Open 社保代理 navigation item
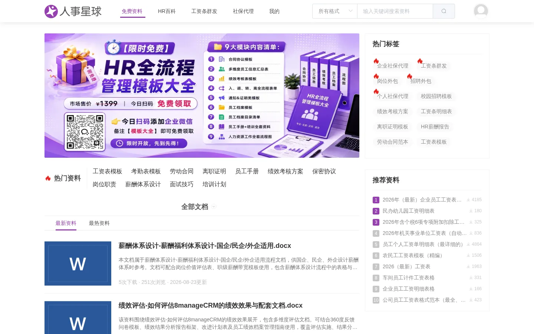Screen dimensions: 534x334 [x=243, y=11]
